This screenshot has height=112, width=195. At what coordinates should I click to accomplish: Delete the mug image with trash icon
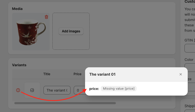point(46,17)
